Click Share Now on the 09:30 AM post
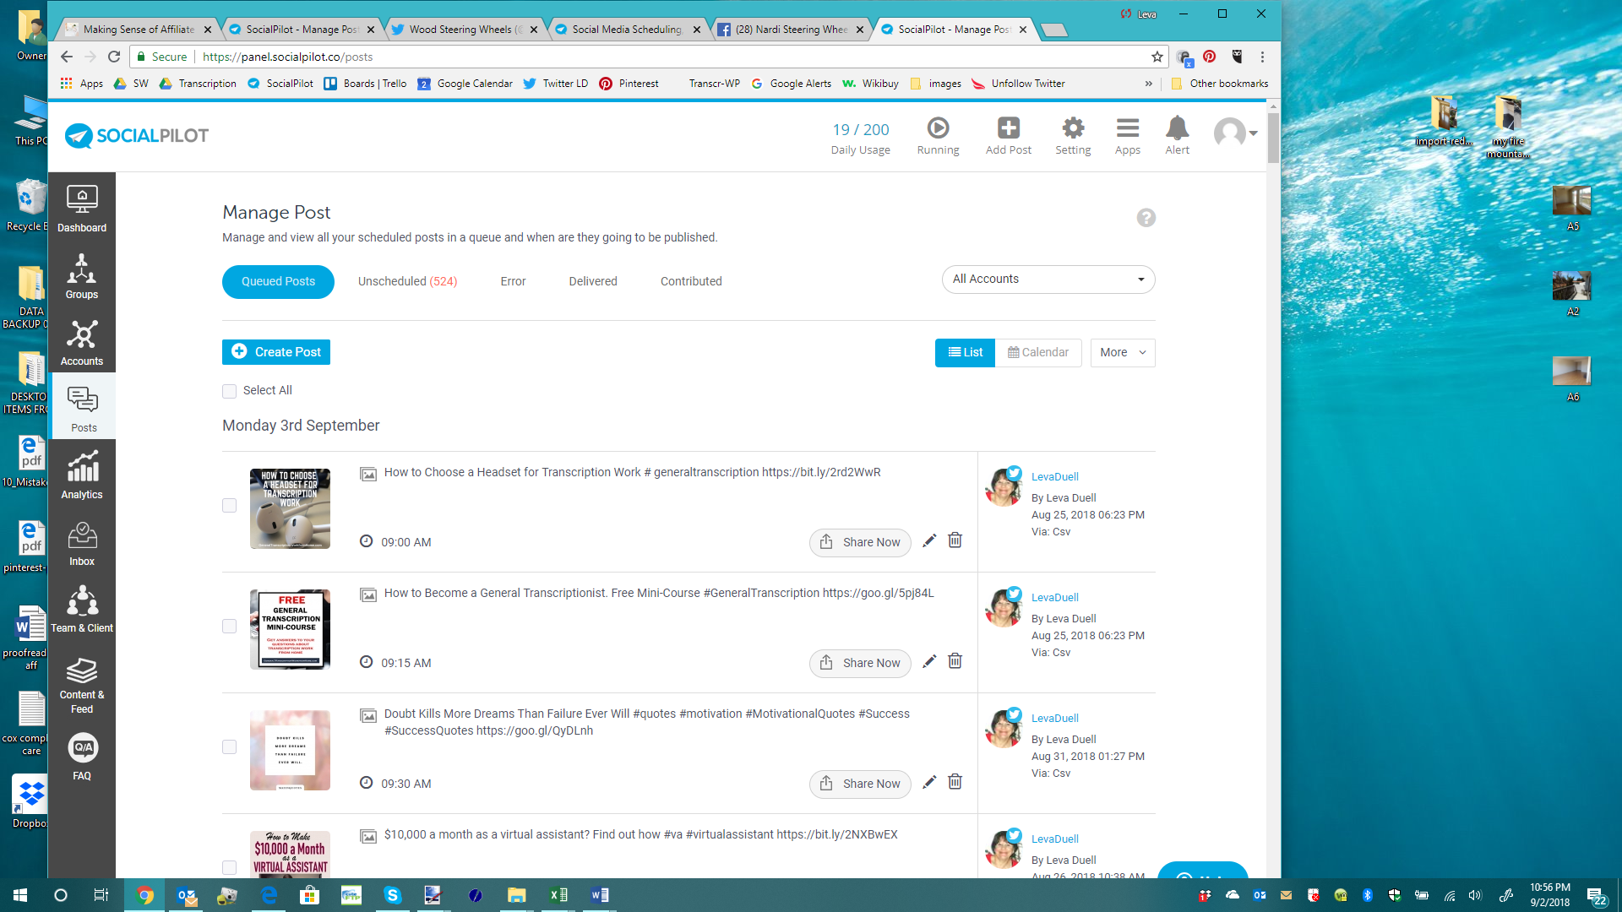The image size is (1622, 912). click(x=860, y=784)
